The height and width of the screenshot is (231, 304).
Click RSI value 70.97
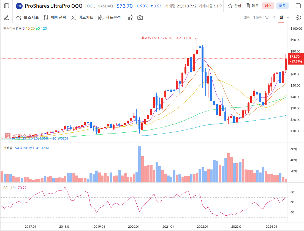22,188
